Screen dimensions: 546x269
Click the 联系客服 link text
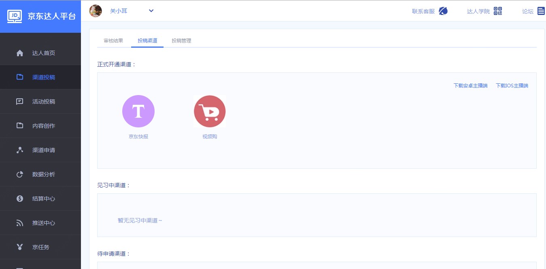click(x=423, y=11)
